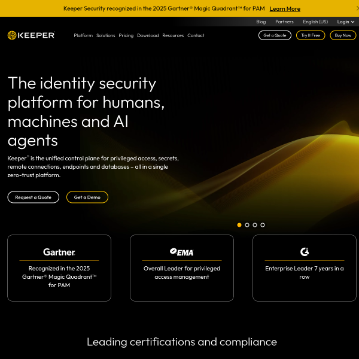Select the third carousel slide dot
Screen dimensions: 359x359
point(255,225)
